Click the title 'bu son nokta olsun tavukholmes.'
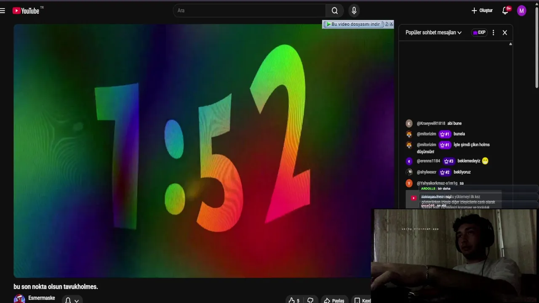The height and width of the screenshot is (303, 539). 56,287
